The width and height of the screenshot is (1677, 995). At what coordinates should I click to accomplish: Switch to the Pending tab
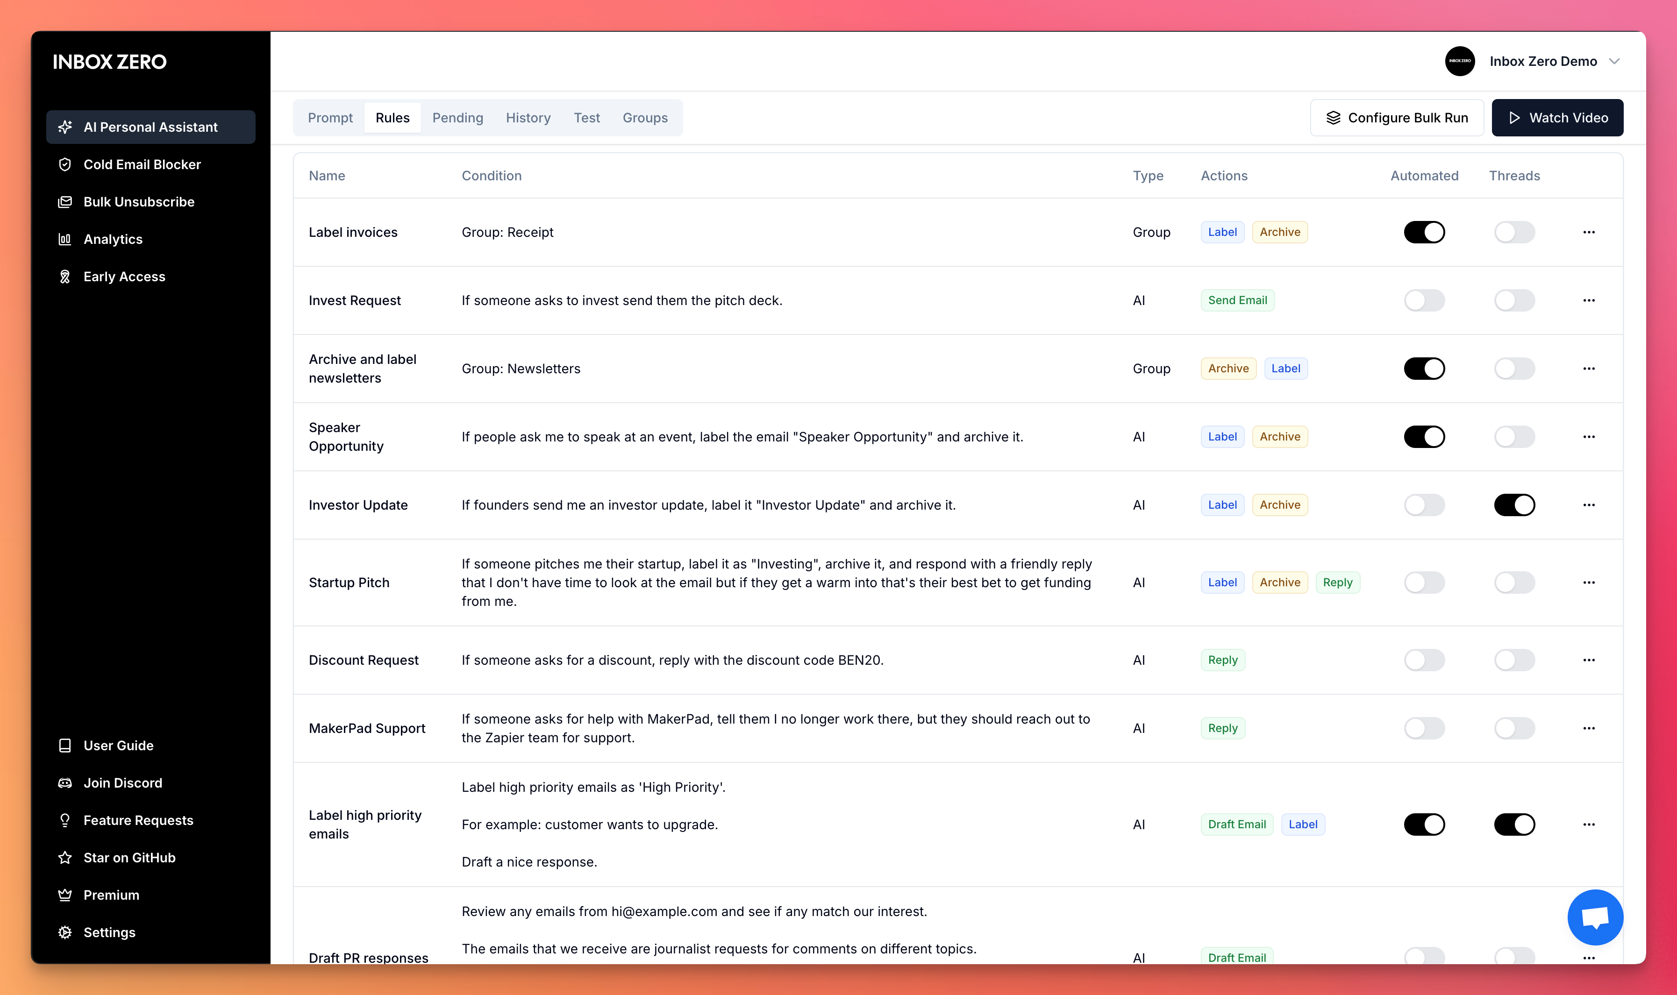coord(457,118)
